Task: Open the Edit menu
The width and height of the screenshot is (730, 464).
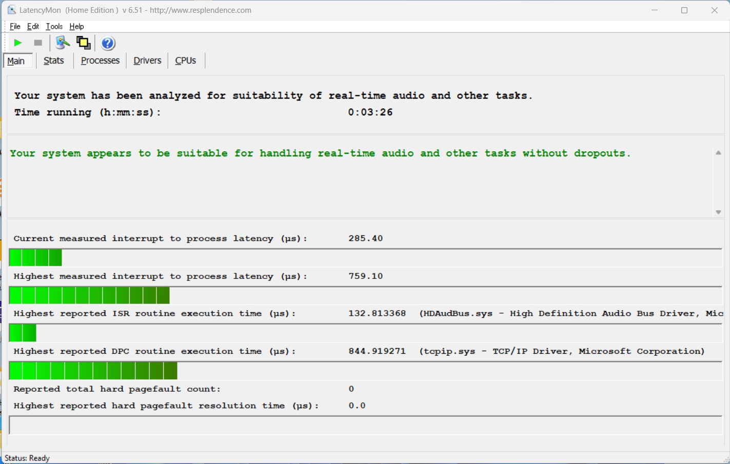Action: point(33,27)
